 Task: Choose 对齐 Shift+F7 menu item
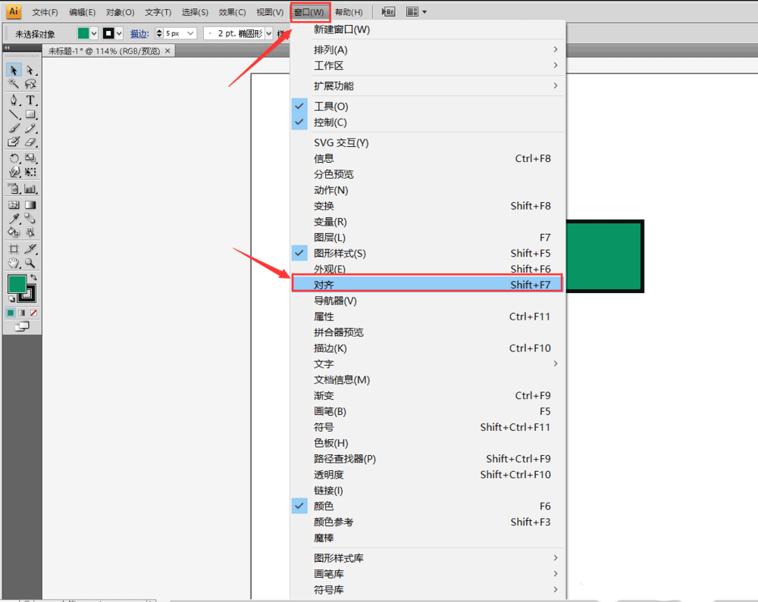pos(428,285)
